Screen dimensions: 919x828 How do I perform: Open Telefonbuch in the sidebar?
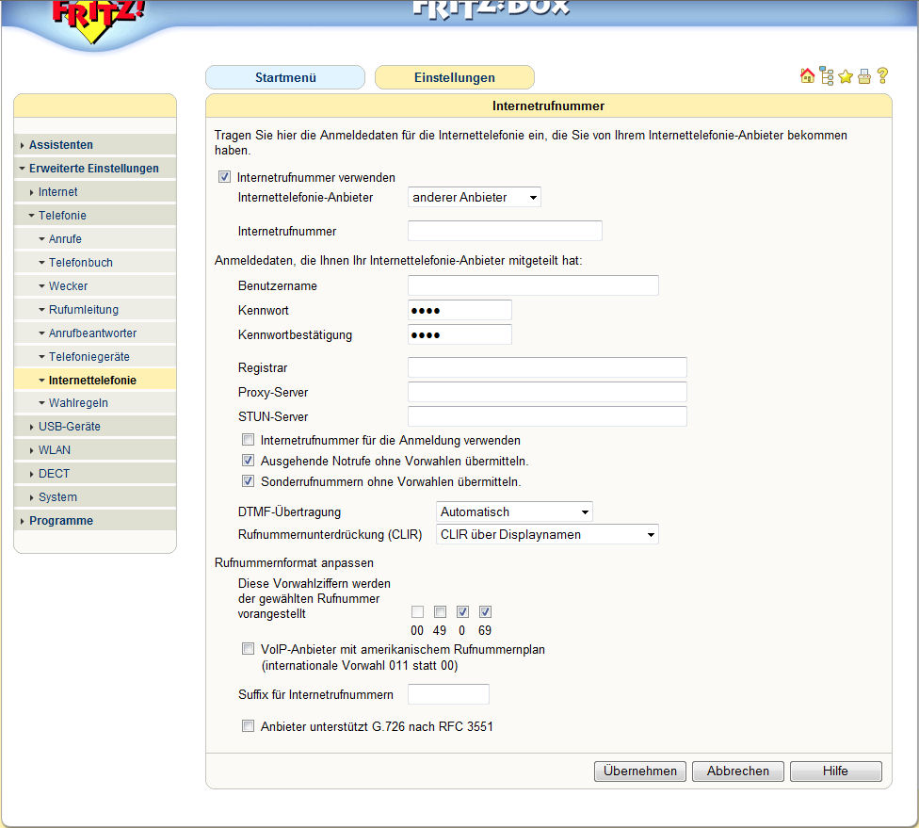95,262
